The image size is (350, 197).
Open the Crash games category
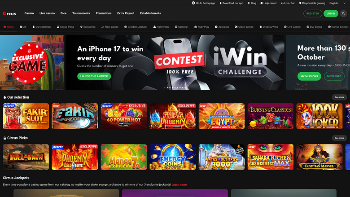coord(244,27)
